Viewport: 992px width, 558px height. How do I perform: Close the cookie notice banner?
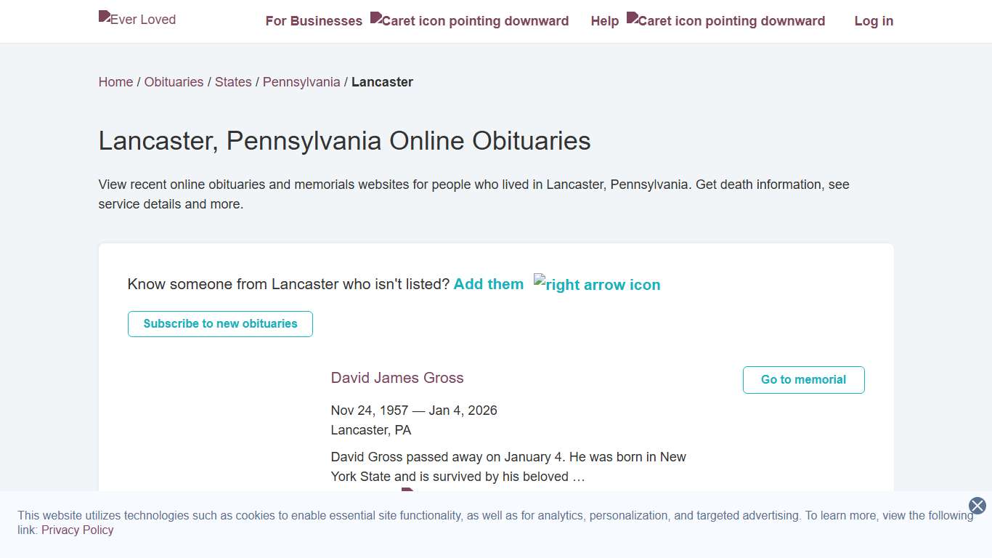tap(977, 506)
